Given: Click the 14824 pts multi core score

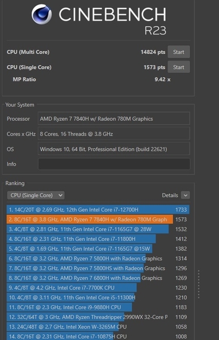Looking at the screenshot, I should (x=153, y=52).
